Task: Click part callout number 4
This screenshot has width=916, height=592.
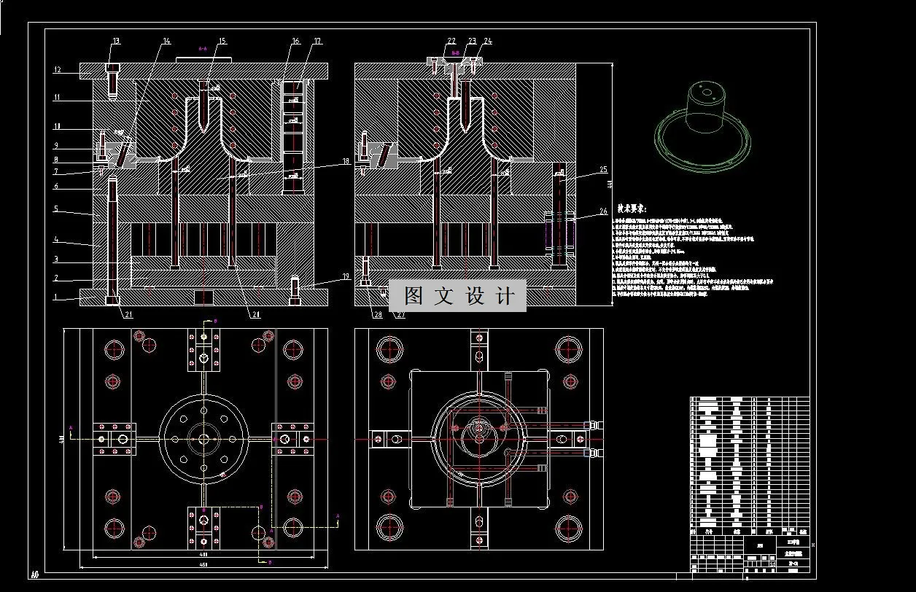Action: tap(55, 239)
